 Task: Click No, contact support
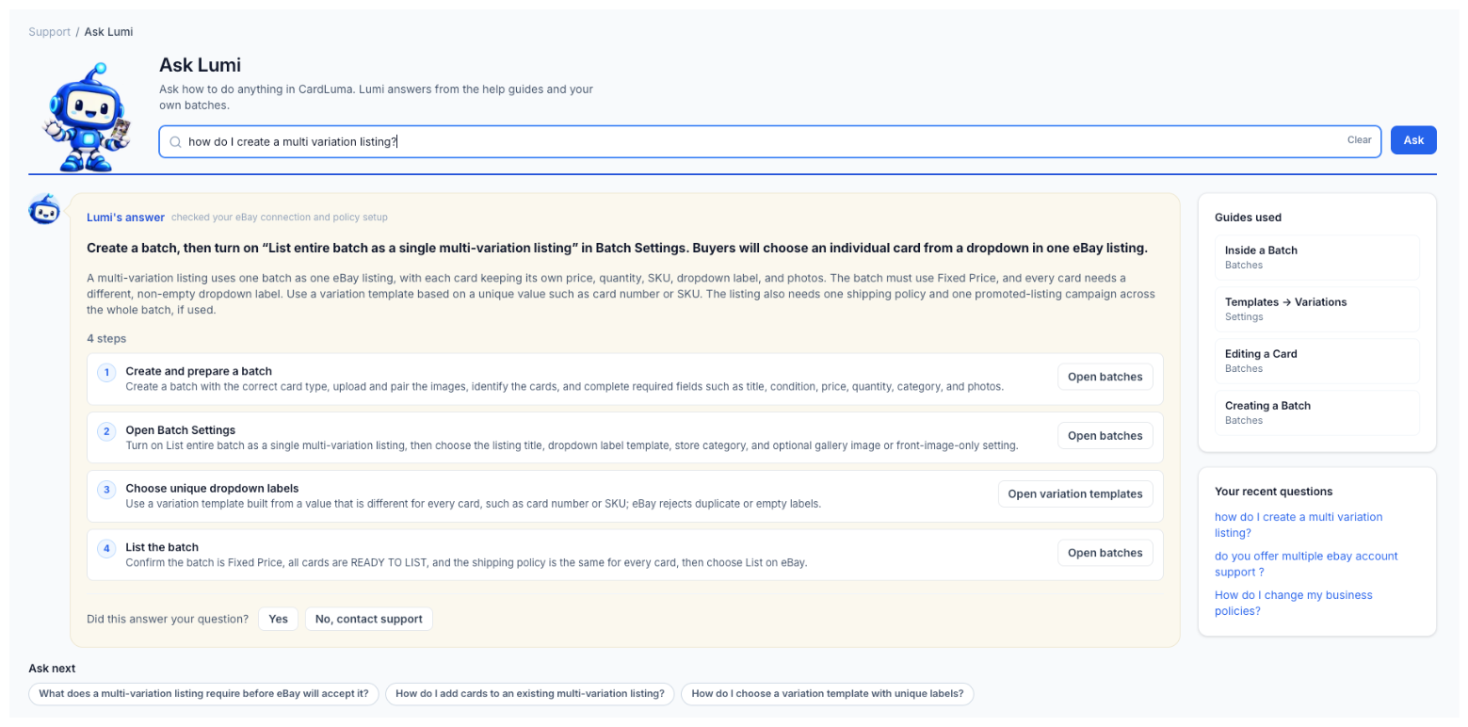pyautogui.click(x=369, y=619)
